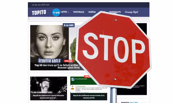Open the blue 11 570 counter badge
Screen dimensions: 173x103
point(56,12)
